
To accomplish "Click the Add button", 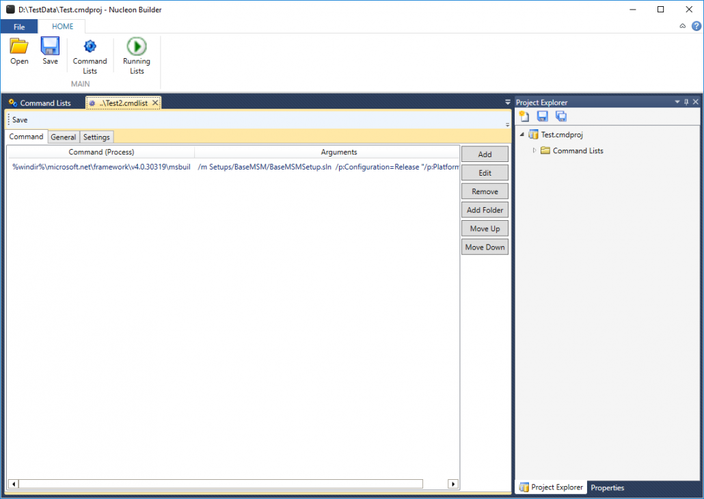I will [485, 154].
